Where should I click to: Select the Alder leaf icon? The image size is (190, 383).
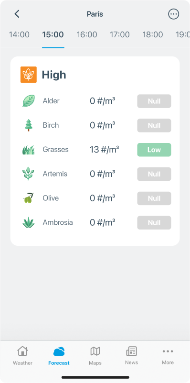pyautogui.click(x=29, y=101)
